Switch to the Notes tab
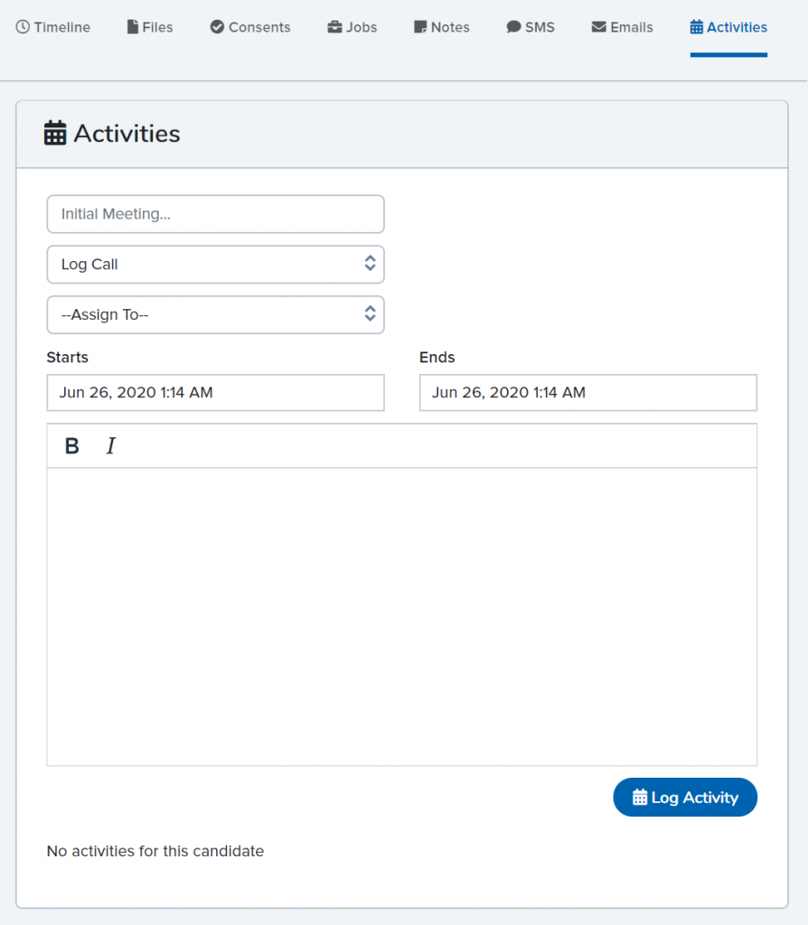 pos(442,27)
